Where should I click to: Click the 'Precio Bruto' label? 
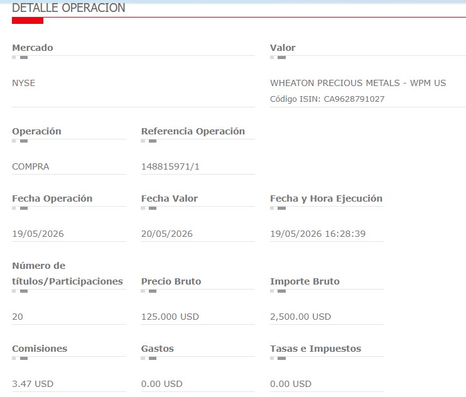tap(171, 281)
